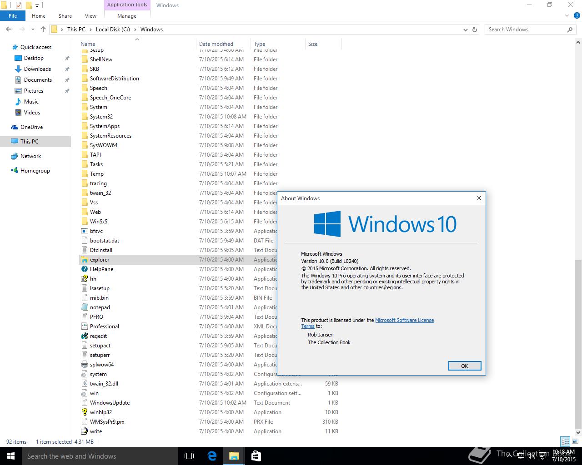582x465 pixels.
Task: Open the ribbon help icon
Action: 576,16
